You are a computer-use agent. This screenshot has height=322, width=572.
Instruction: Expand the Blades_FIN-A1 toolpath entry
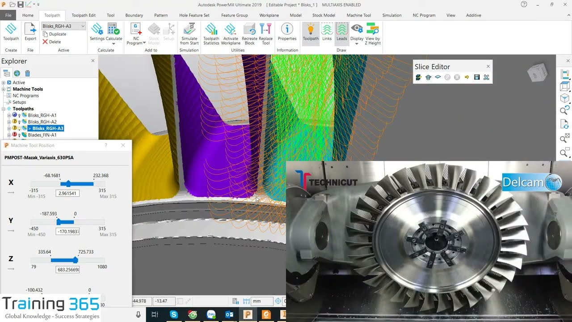9,135
